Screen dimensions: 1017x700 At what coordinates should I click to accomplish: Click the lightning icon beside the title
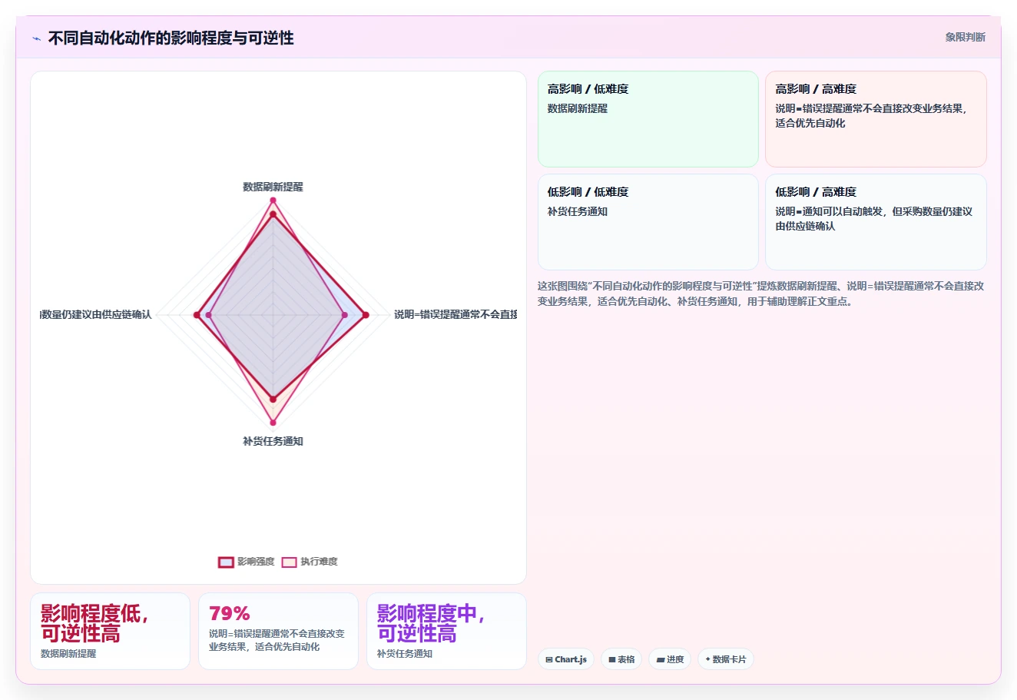pyautogui.click(x=36, y=38)
